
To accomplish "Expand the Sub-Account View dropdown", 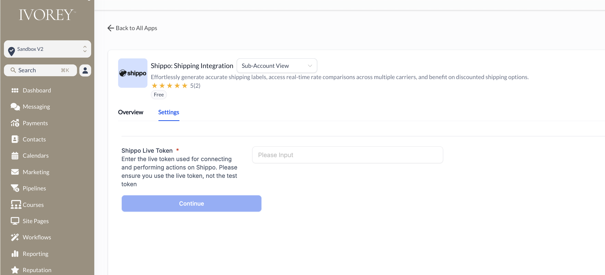I will [x=277, y=66].
